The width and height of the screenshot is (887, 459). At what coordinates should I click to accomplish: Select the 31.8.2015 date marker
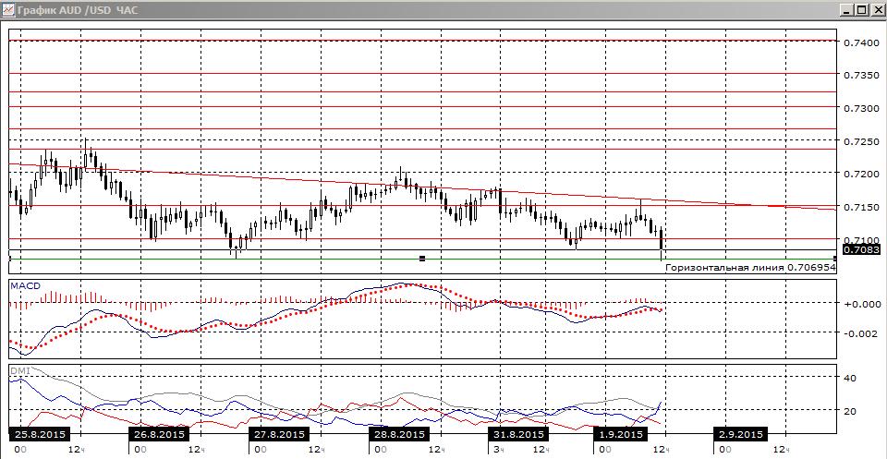click(518, 435)
